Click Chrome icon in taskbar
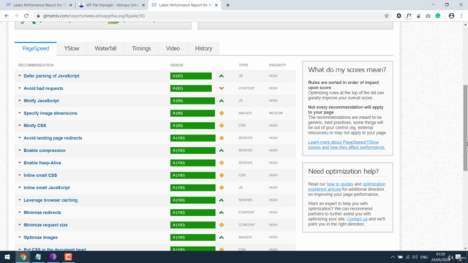 click(23, 257)
